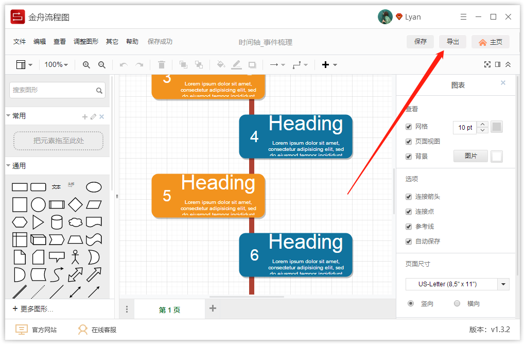Toggle the 网格 checkbox
The height and width of the screenshot is (345, 525).
(409, 127)
